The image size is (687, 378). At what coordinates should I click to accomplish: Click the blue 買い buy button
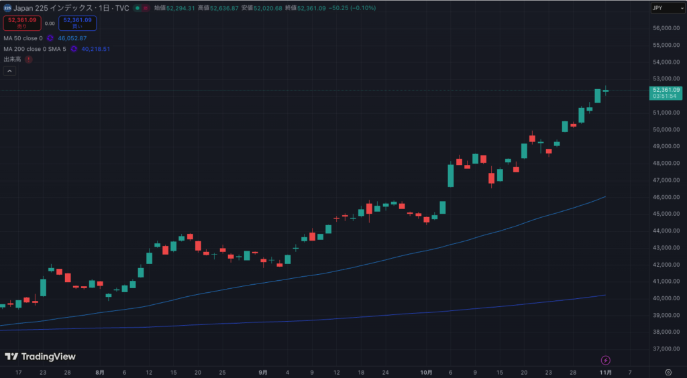[x=77, y=23]
